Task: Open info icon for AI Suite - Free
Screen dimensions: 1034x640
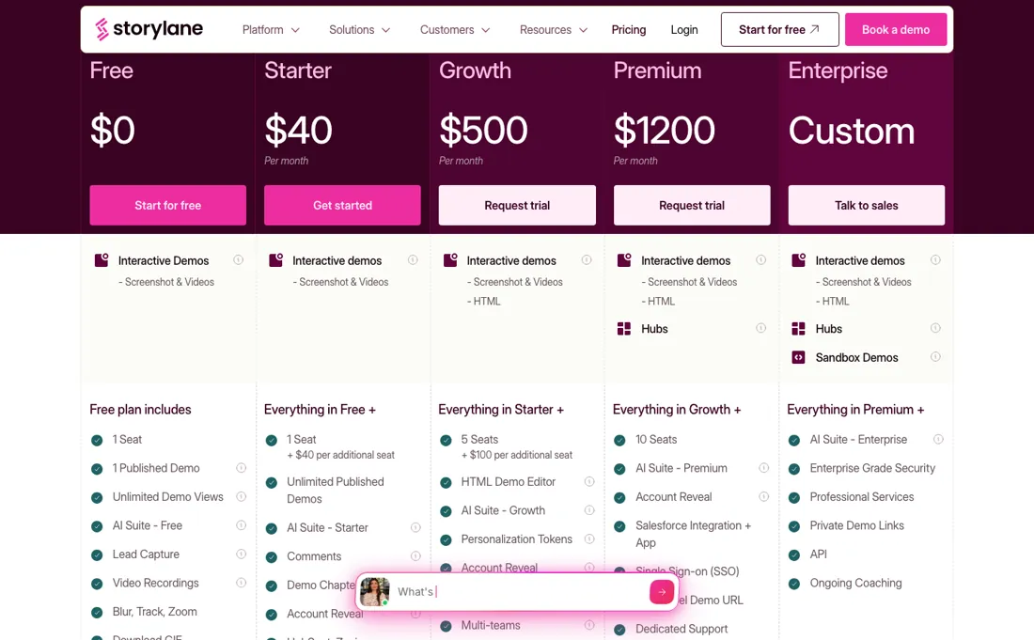Action: click(x=242, y=525)
